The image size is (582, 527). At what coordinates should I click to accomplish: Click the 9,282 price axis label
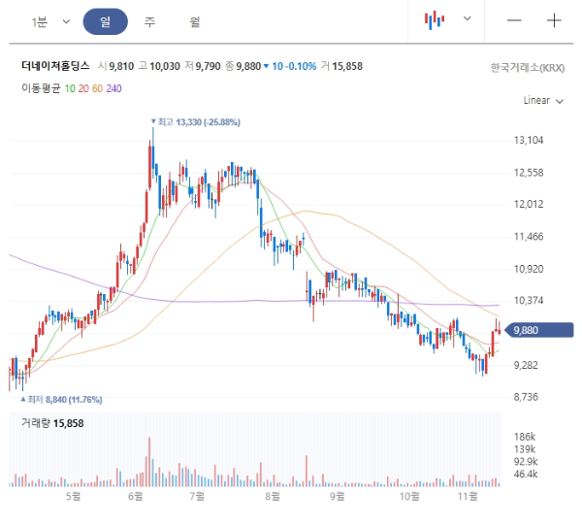526,365
